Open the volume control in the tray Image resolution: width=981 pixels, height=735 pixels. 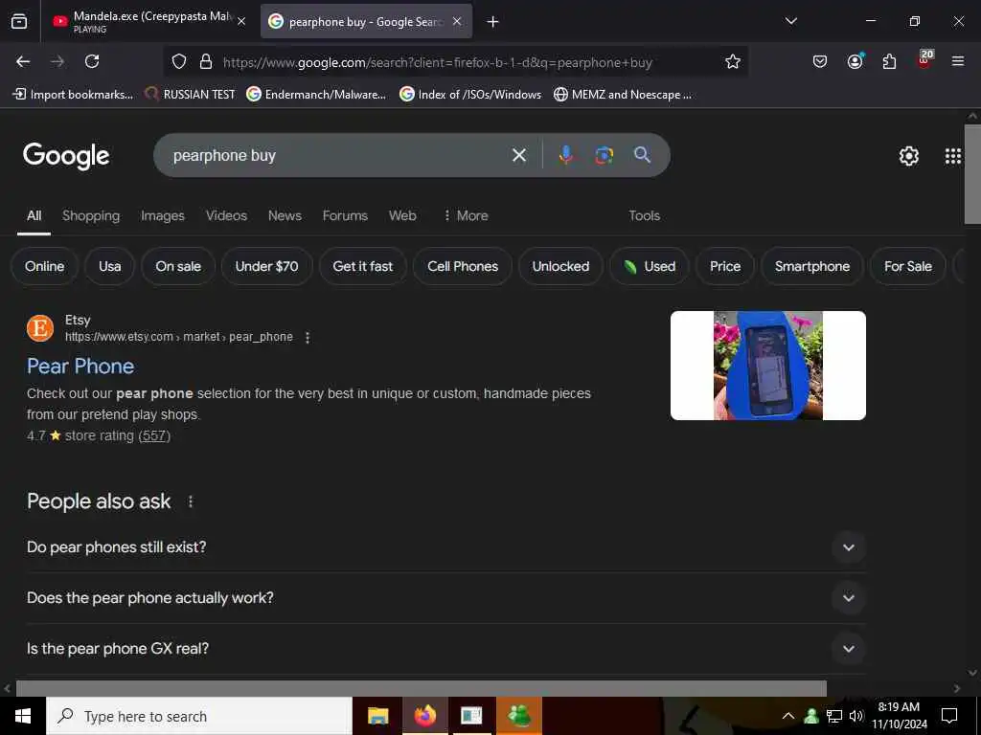856,716
